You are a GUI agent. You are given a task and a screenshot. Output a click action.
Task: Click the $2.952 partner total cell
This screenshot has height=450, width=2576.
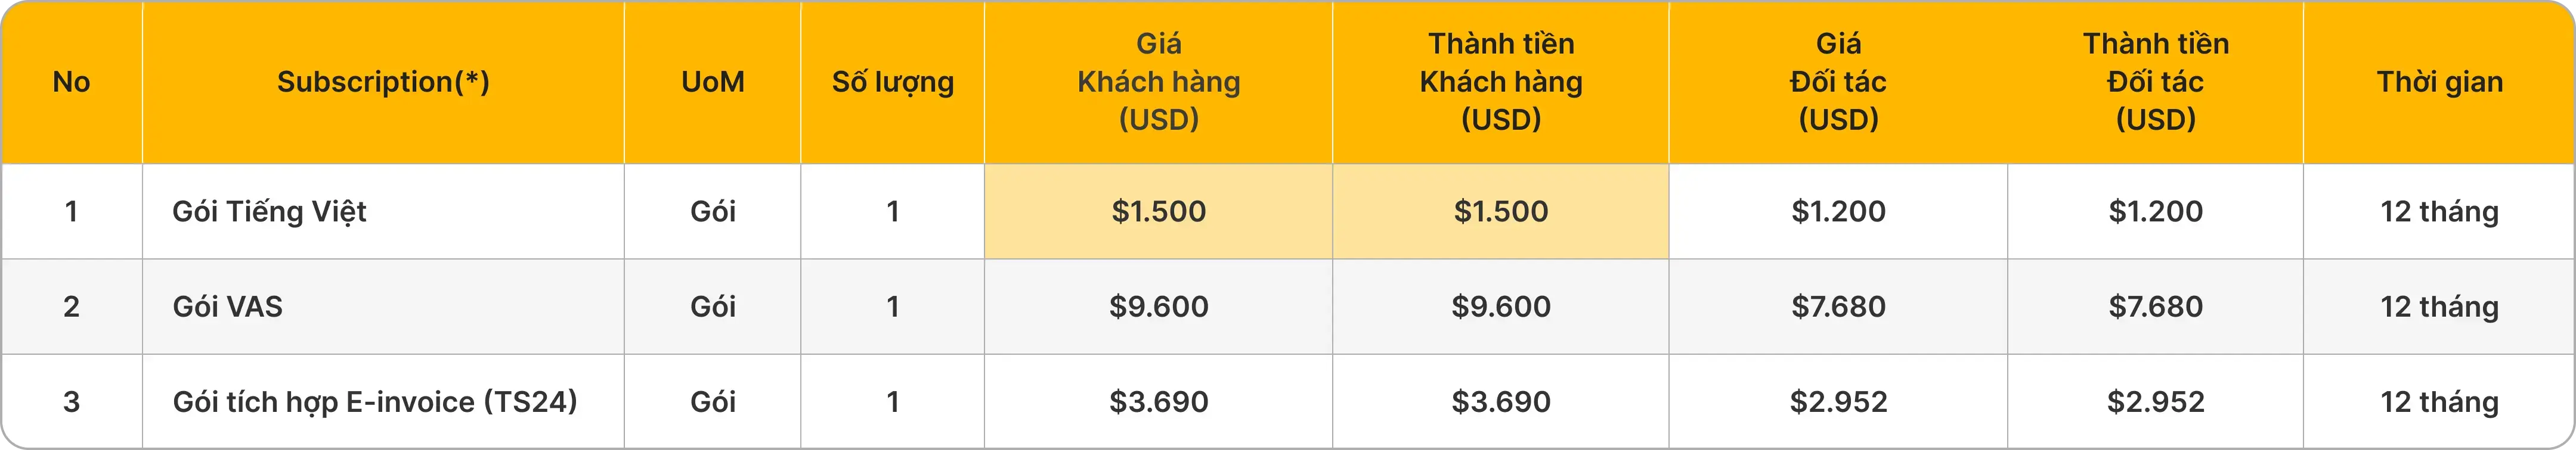[2155, 402]
